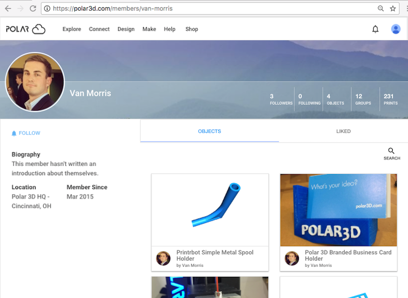The image size is (408, 298).
Task: View the 12 Groups stat
Action: 363,99
